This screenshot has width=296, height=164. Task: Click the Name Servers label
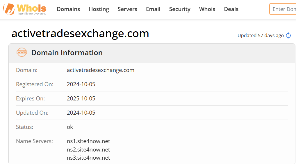point(34,141)
